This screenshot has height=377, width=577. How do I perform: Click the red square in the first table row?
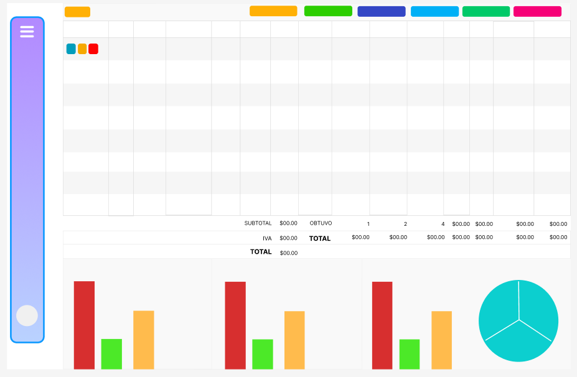point(93,49)
